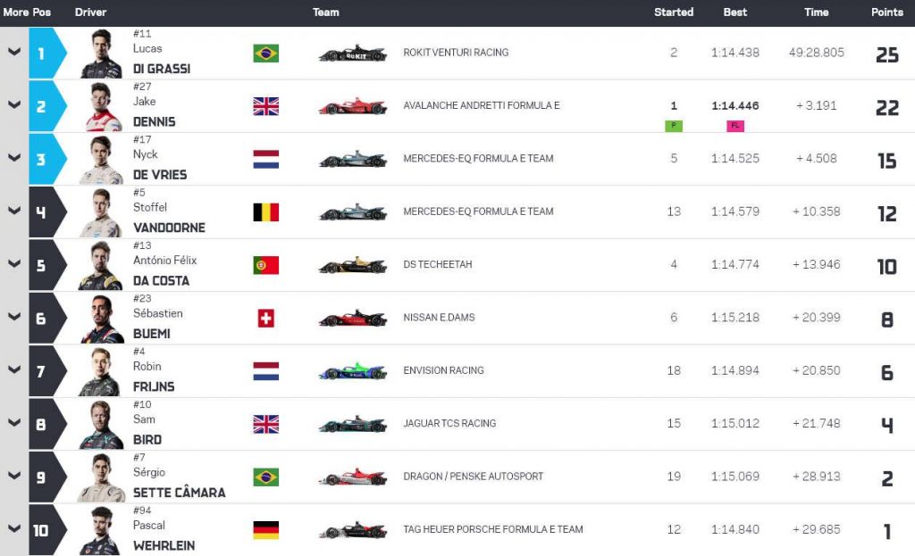Expand the chevron beside Pascal Wehrlein
Viewport: 915px width, 556px height.
coord(14,530)
